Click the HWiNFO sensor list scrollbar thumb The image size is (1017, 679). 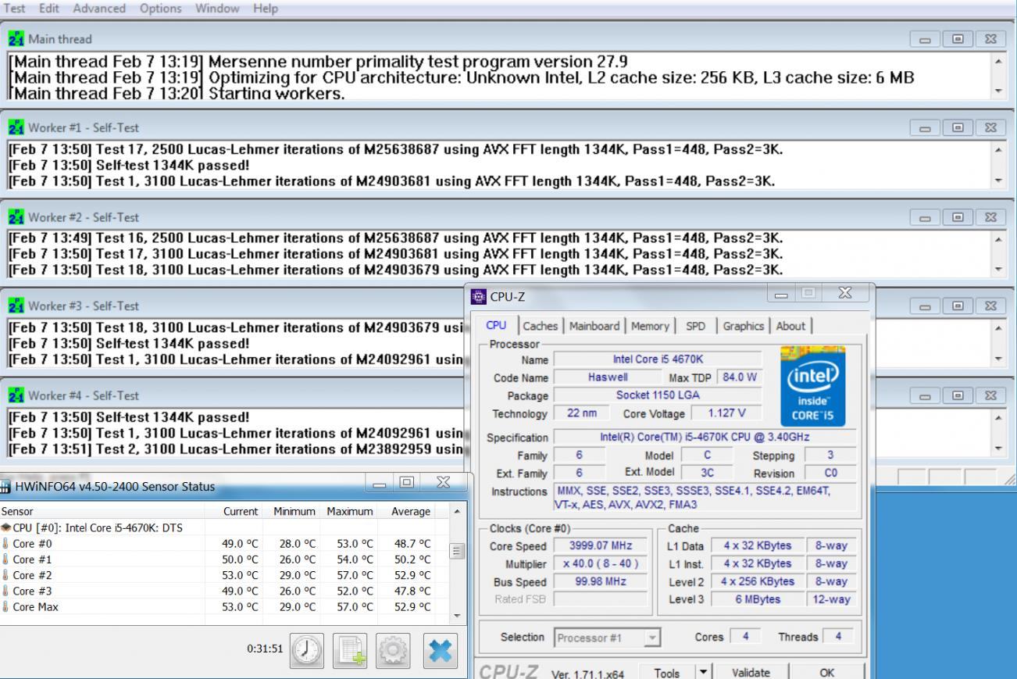click(459, 551)
